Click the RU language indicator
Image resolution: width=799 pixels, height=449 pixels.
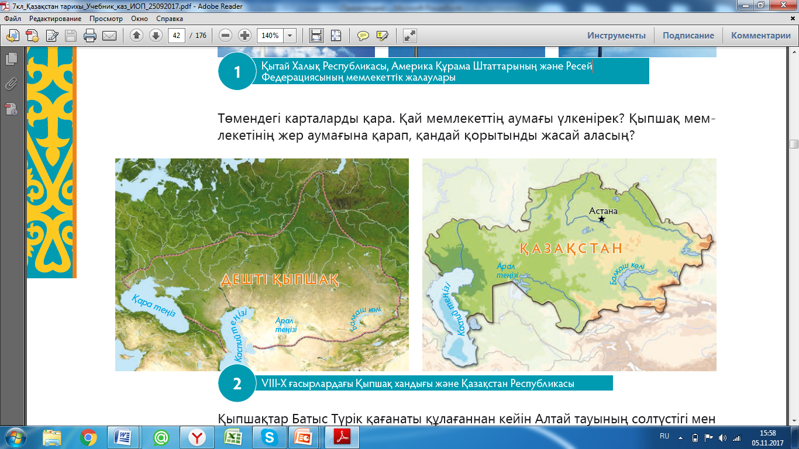coord(664,436)
